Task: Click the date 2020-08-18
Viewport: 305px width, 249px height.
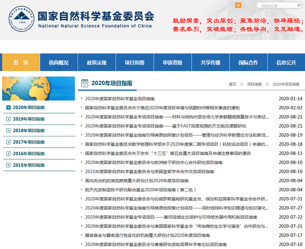Action: (291, 144)
